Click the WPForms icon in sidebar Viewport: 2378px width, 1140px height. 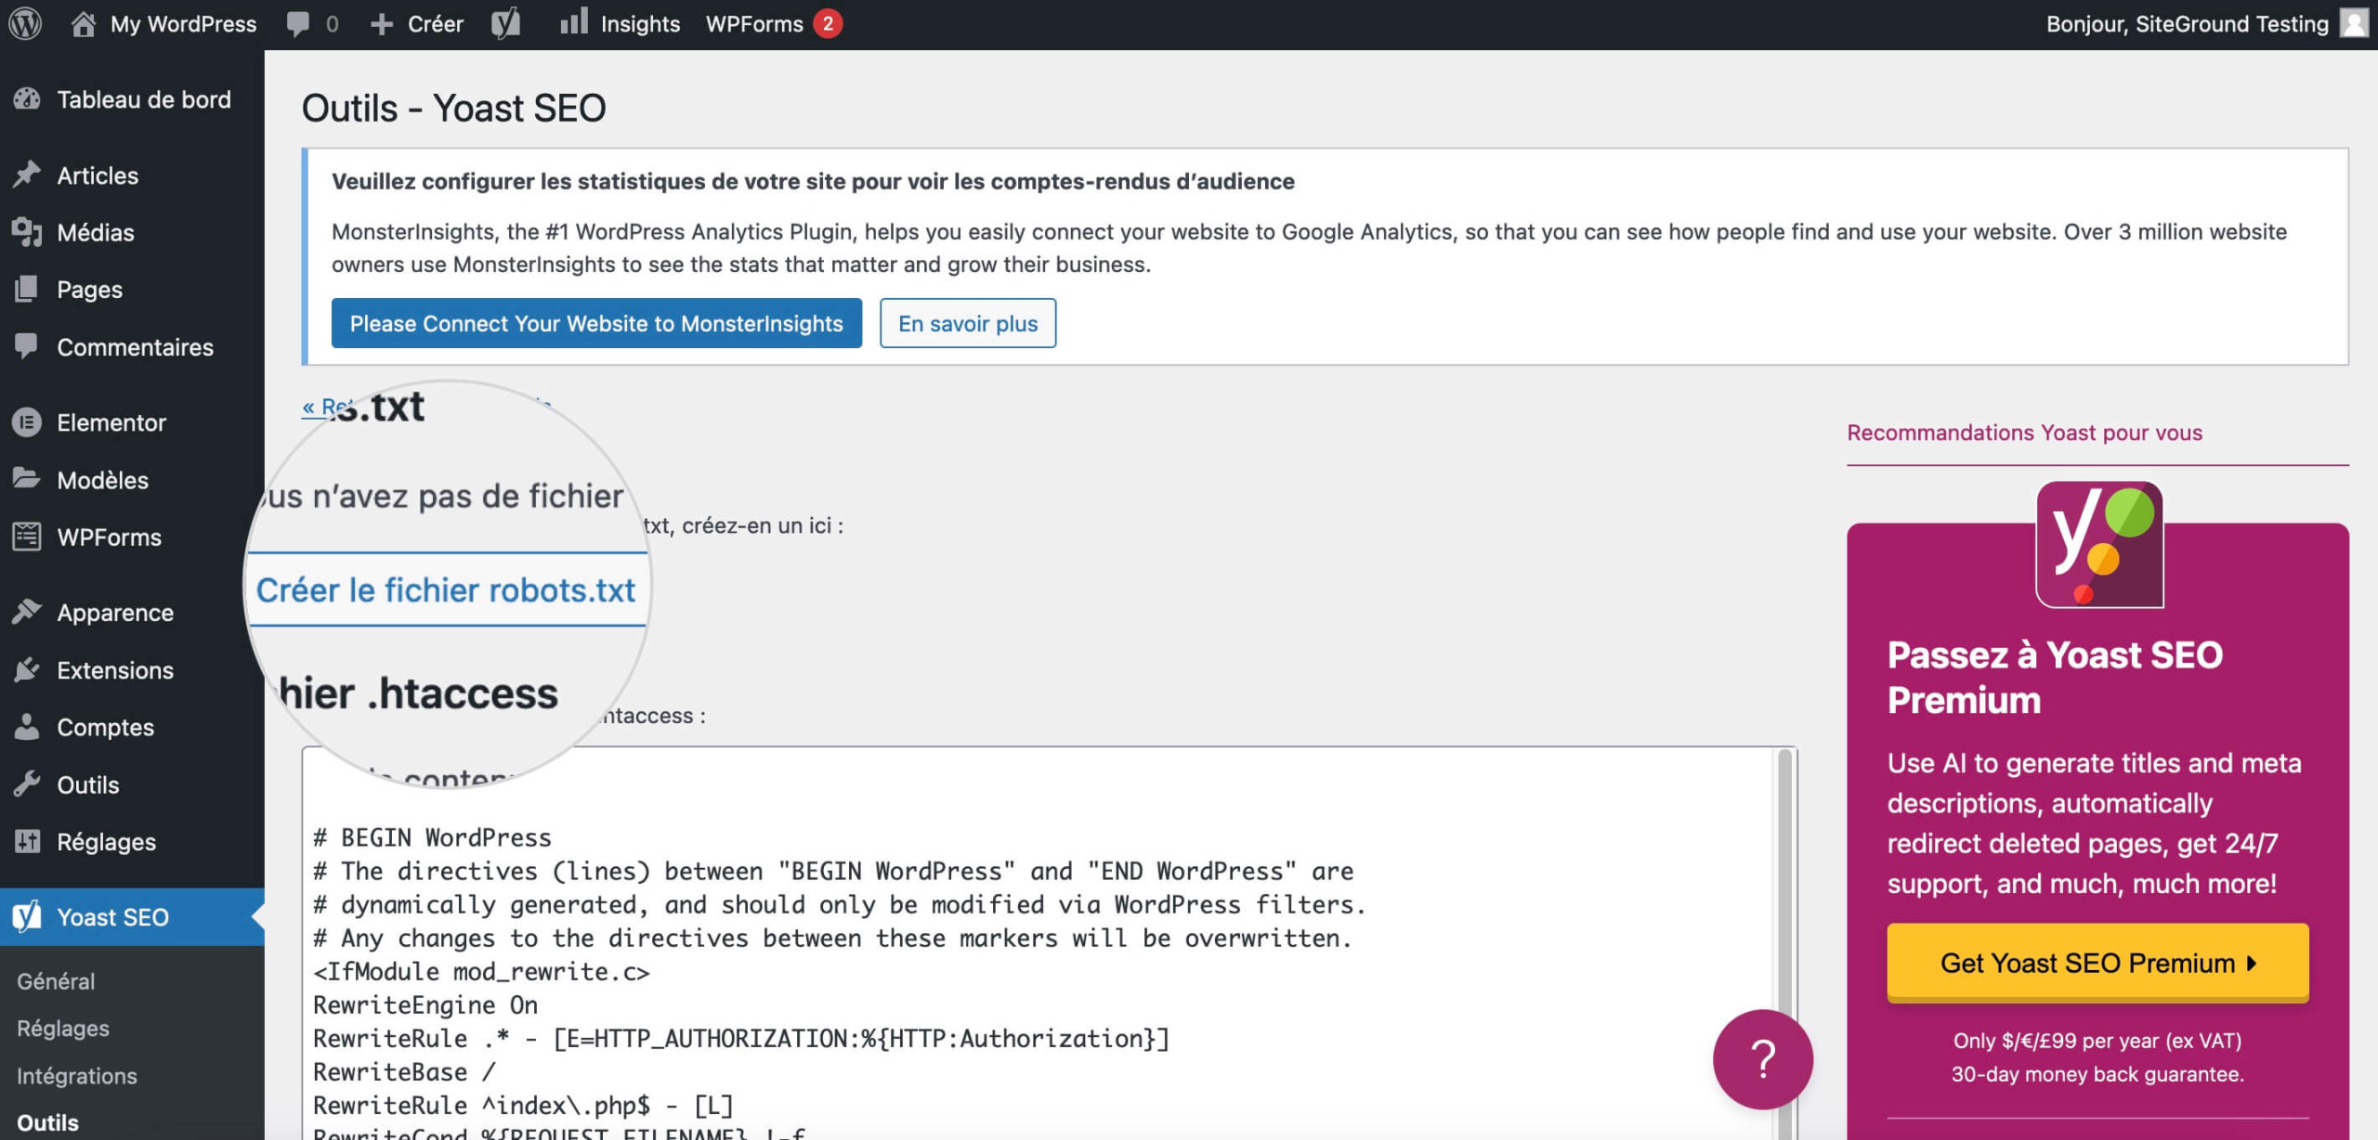click(28, 537)
